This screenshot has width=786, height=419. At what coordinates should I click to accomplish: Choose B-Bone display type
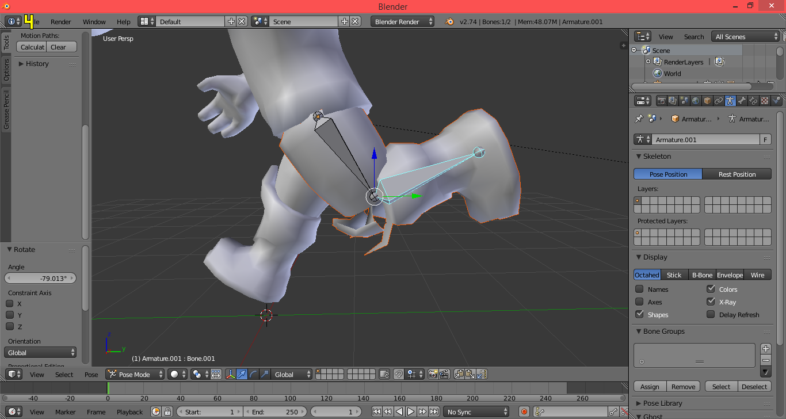(x=703, y=275)
